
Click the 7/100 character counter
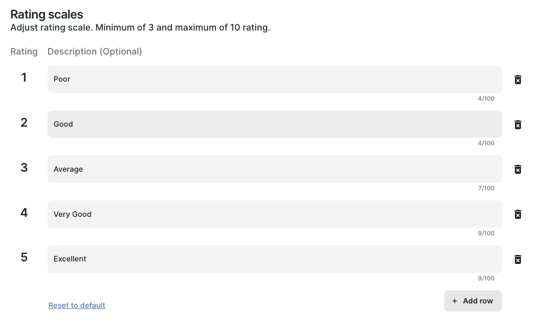coord(486,188)
